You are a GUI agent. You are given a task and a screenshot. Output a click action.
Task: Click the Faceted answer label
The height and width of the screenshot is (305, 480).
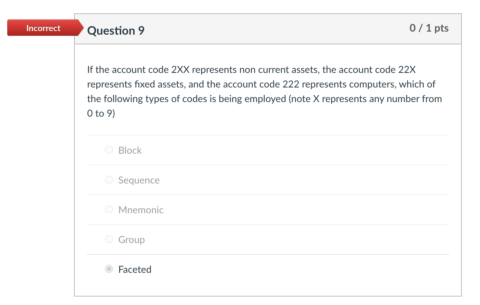coord(135,269)
